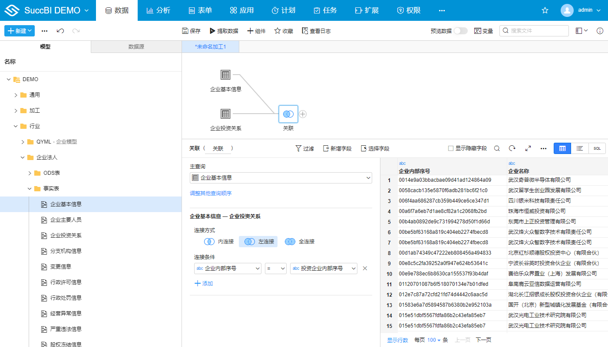
Task: Click the favorites star icon in header
Action: point(545,10)
